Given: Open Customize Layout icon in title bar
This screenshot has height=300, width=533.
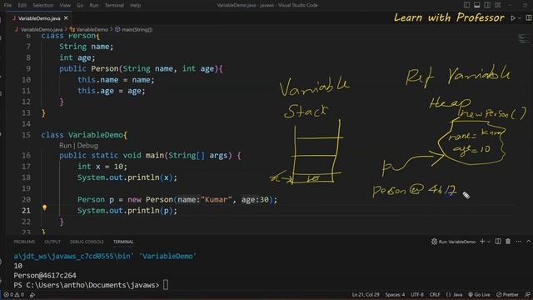Looking at the screenshot, I should click(498, 5).
